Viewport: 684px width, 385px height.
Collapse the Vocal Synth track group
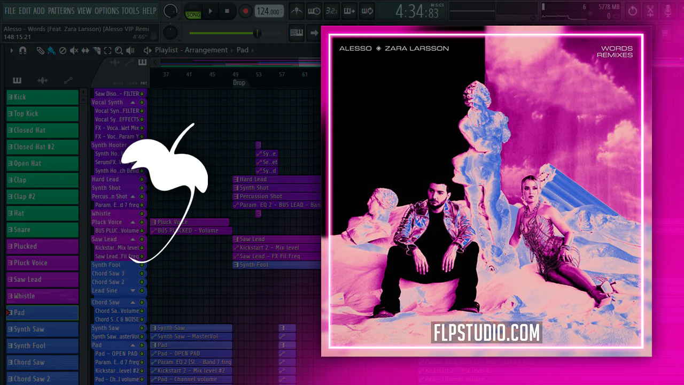pyautogui.click(x=133, y=102)
